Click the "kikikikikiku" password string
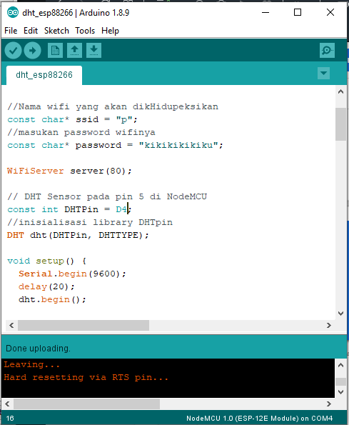The width and height of the screenshot is (349, 425). coord(178,145)
